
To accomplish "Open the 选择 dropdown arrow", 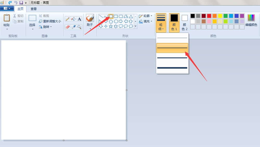I will [33, 29].
